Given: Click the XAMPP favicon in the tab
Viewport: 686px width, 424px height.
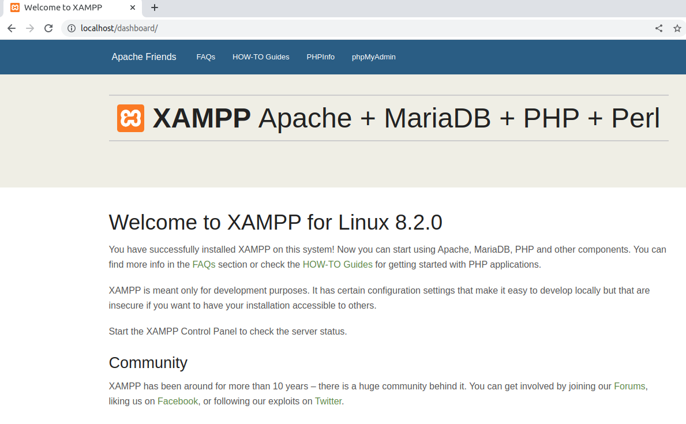Looking at the screenshot, I should [15, 7].
